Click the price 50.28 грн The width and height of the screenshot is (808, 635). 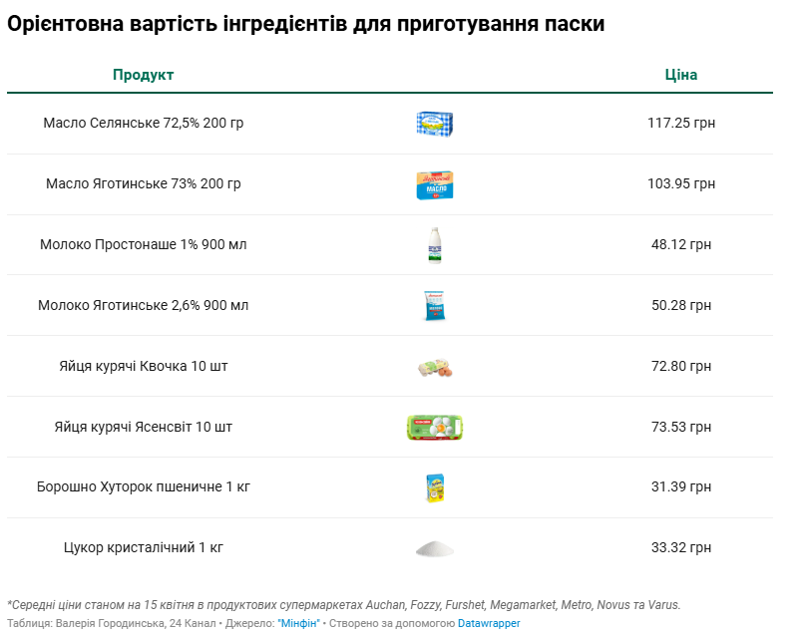click(x=681, y=305)
